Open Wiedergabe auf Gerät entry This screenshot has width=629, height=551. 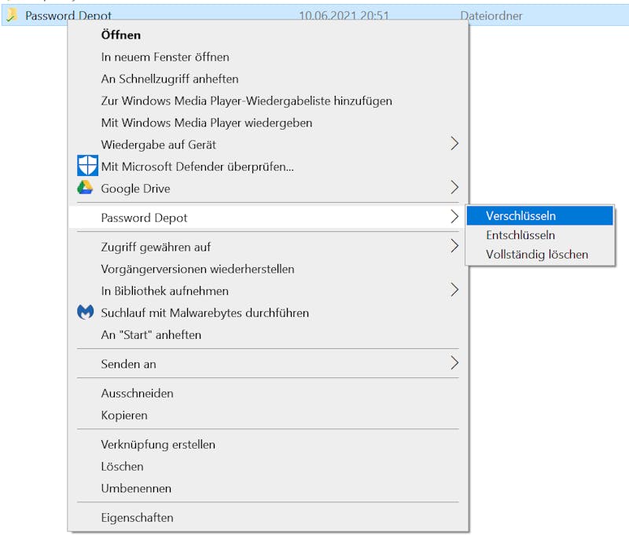tap(268, 145)
